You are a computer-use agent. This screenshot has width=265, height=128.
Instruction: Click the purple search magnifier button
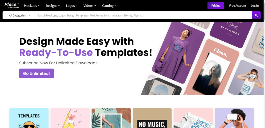[x=256, y=15]
